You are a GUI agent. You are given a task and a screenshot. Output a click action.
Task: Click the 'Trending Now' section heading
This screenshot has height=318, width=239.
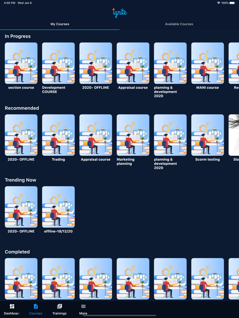(20, 180)
